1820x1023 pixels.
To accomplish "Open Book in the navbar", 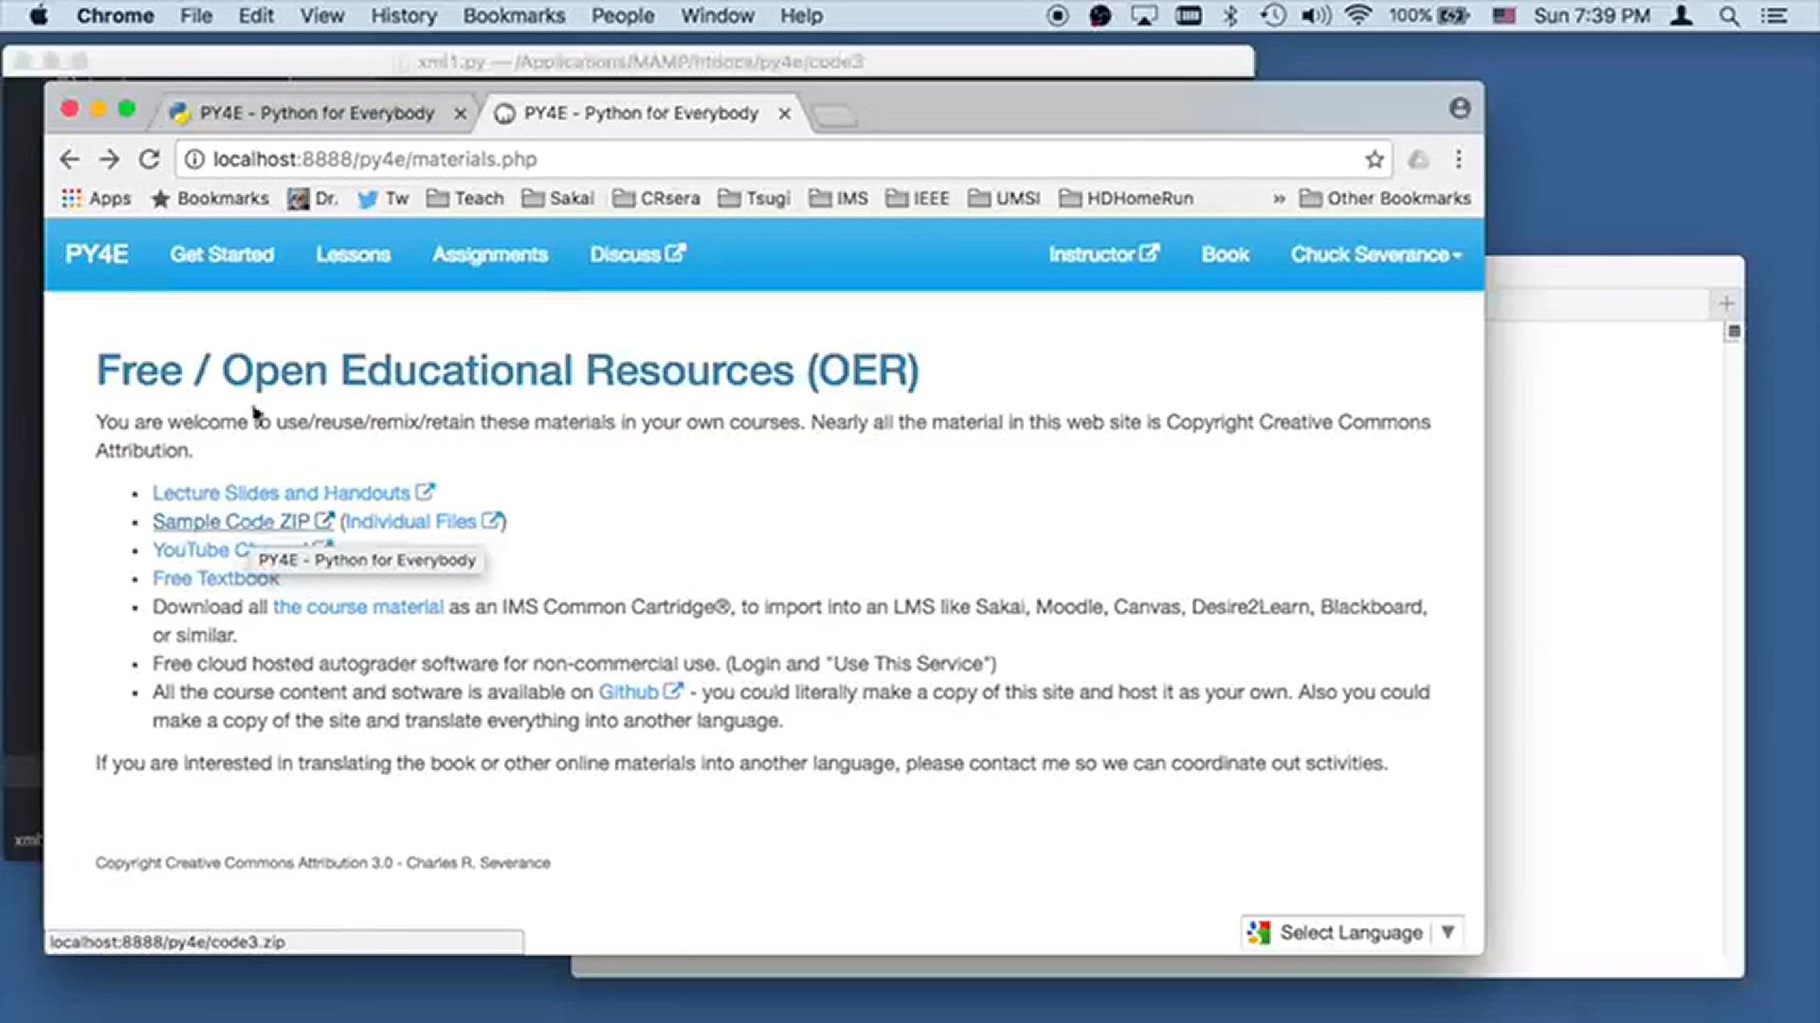I will pos(1225,254).
